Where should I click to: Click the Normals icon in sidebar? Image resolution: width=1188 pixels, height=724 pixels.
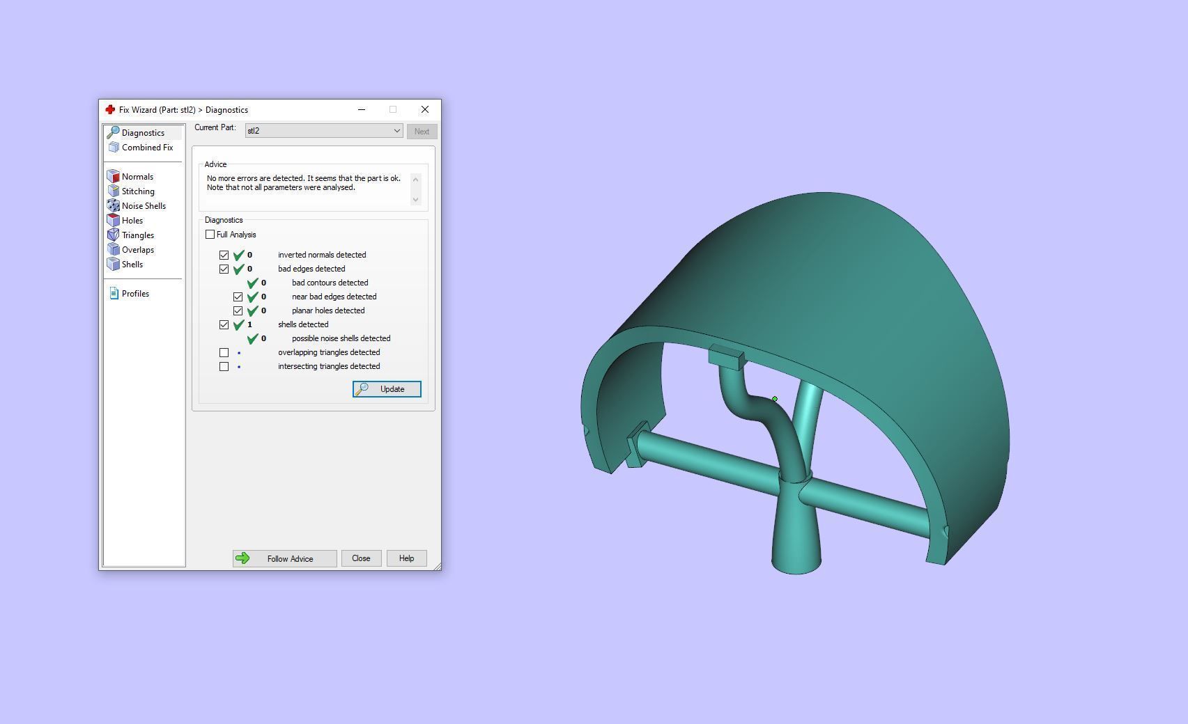click(x=114, y=177)
